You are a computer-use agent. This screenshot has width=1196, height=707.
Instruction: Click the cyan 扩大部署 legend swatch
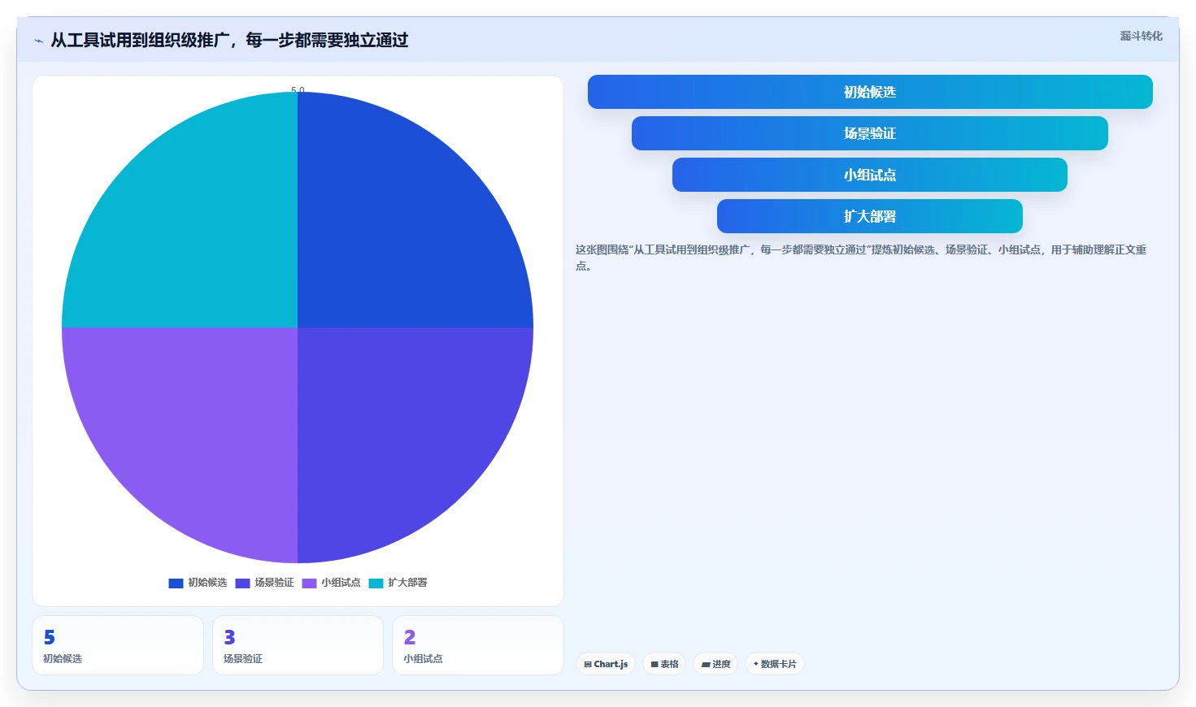pyautogui.click(x=376, y=583)
